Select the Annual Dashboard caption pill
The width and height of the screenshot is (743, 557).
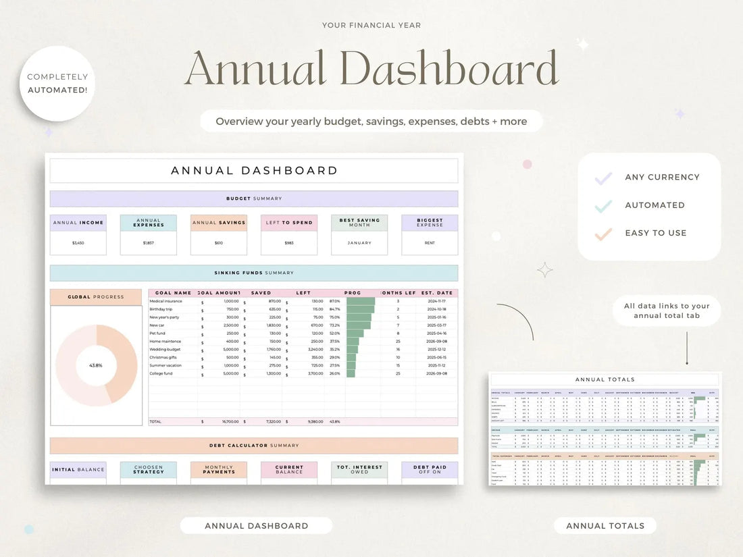tap(256, 526)
